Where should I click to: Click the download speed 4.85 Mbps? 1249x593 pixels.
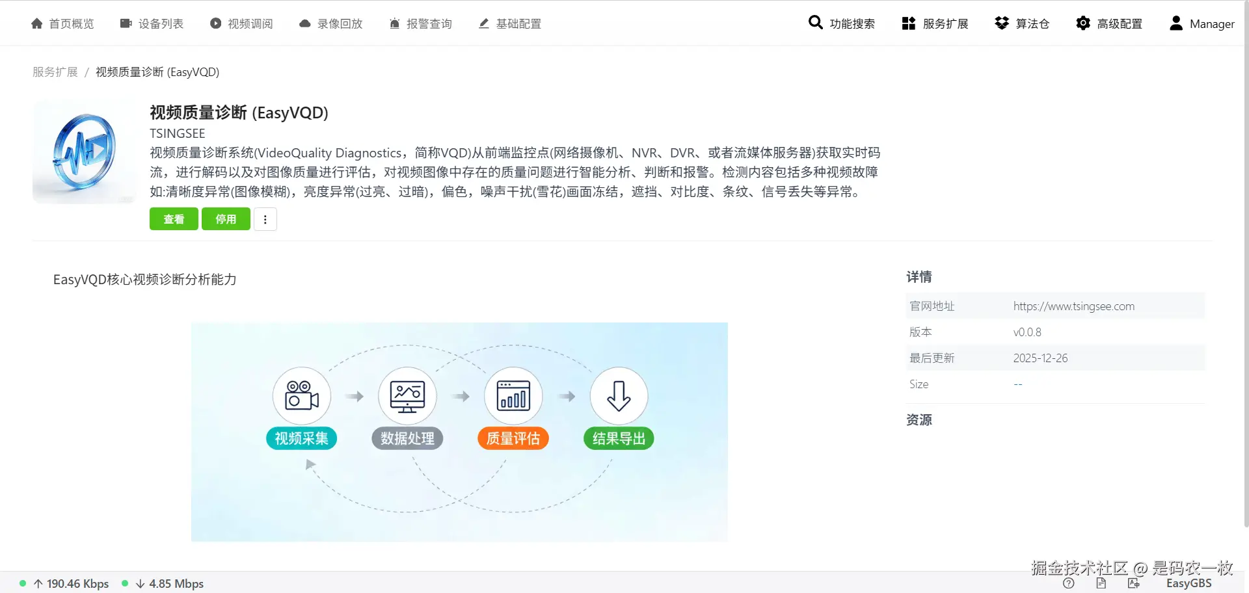176,584
